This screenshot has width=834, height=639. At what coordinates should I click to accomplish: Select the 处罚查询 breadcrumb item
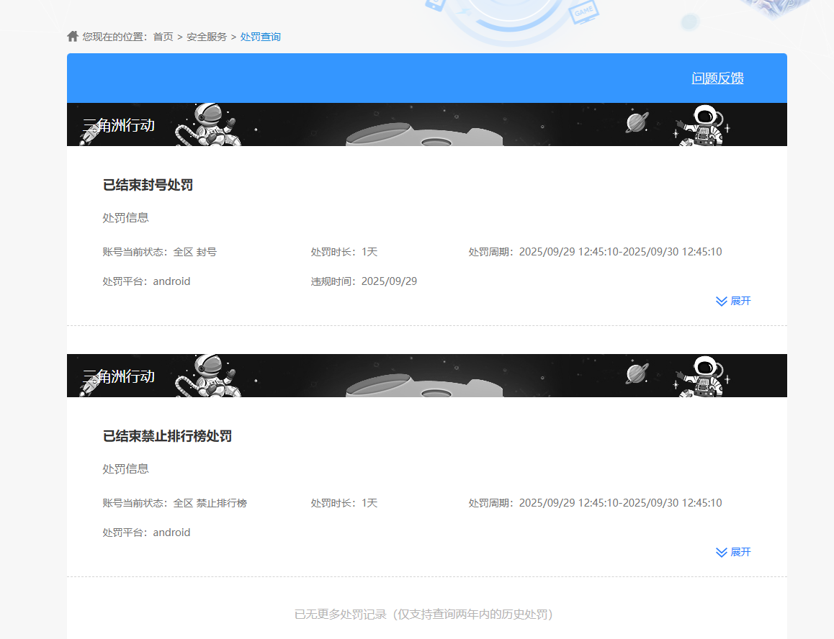260,36
